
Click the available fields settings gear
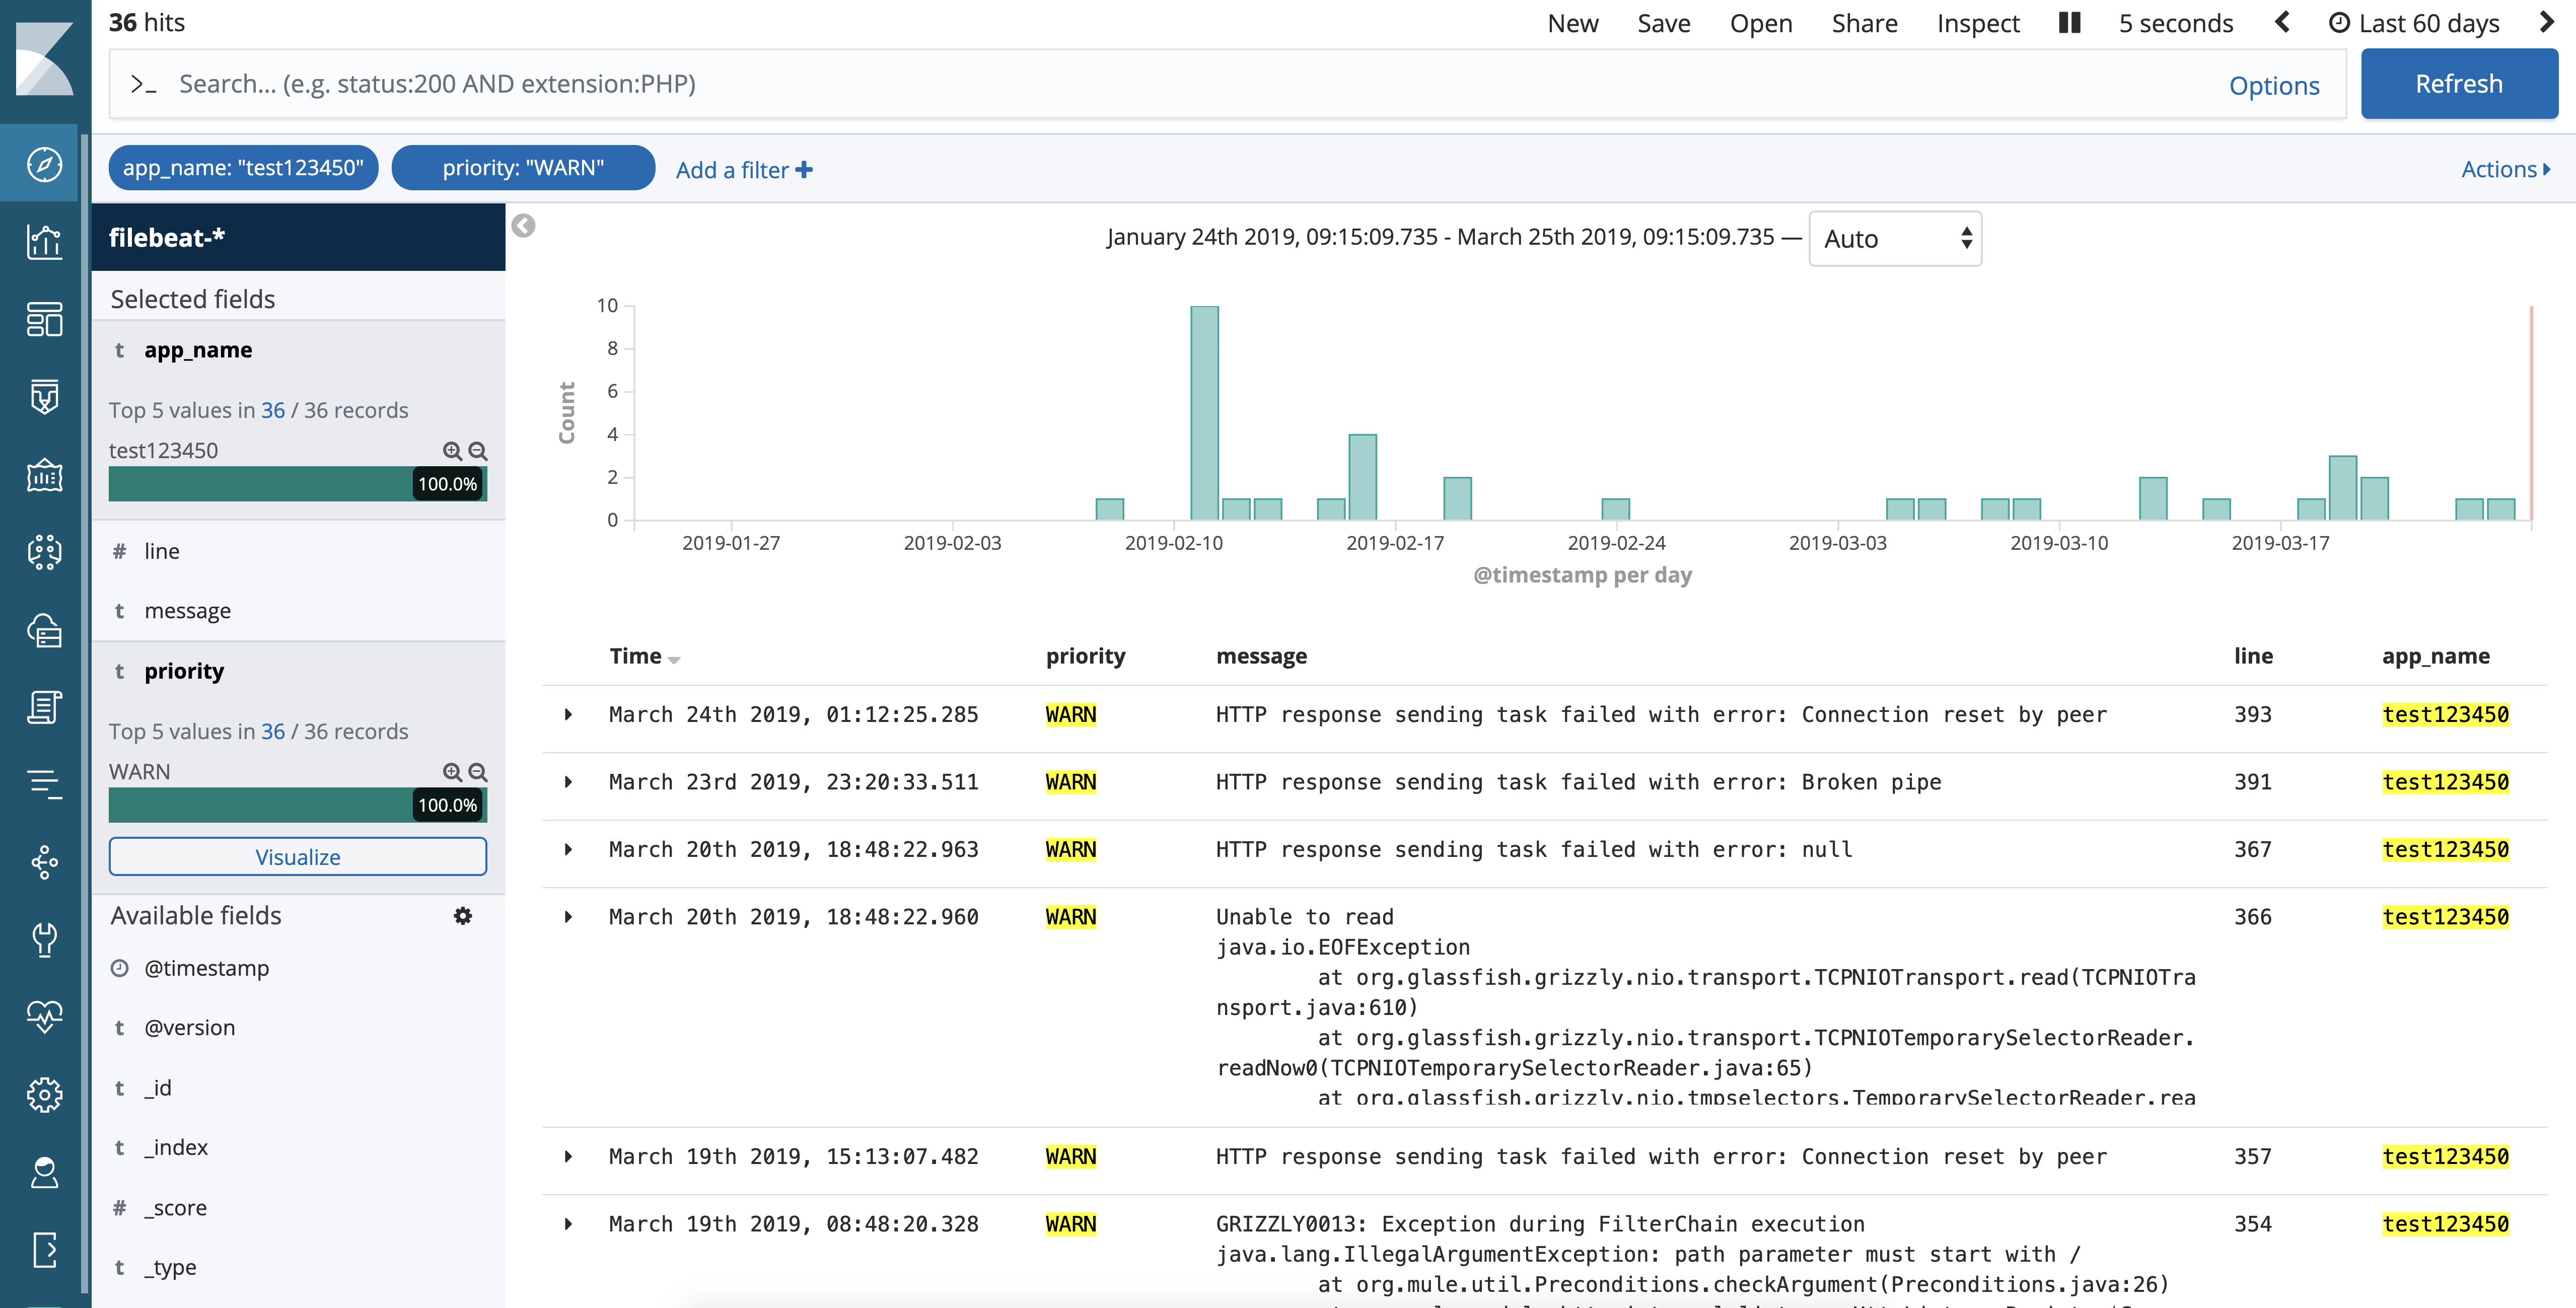462,916
